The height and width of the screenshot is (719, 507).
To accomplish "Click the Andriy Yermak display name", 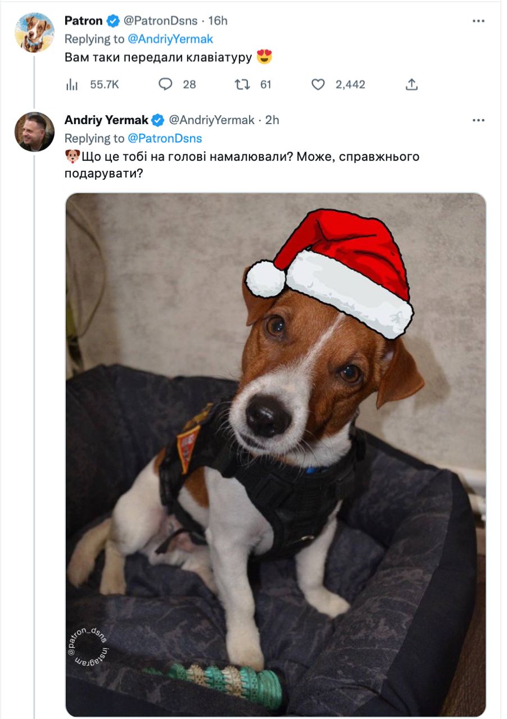I will (x=106, y=120).
